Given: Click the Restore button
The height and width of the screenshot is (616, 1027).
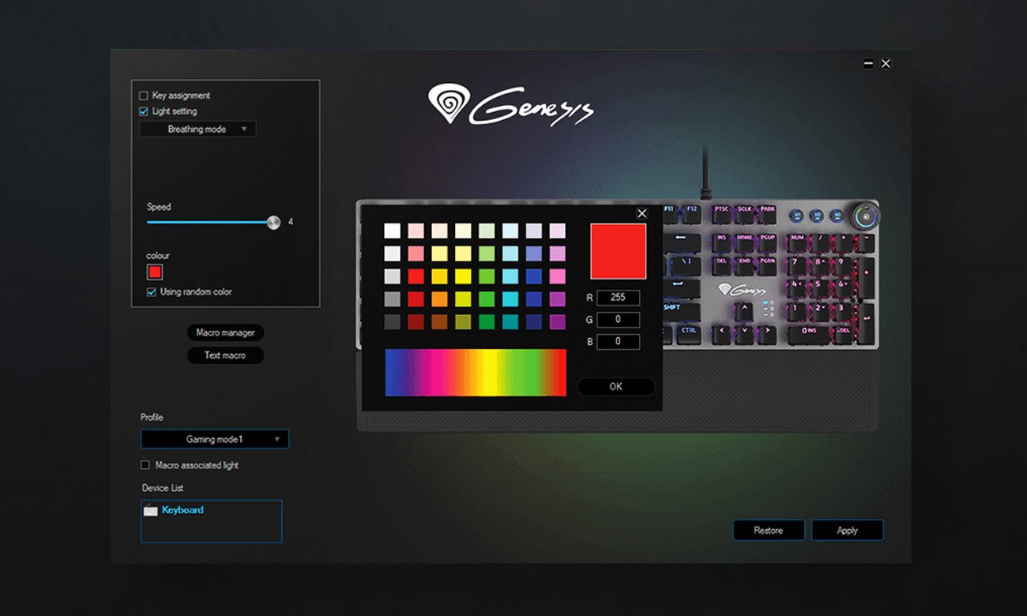Looking at the screenshot, I should pyautogui.click(x=768, y=530).
